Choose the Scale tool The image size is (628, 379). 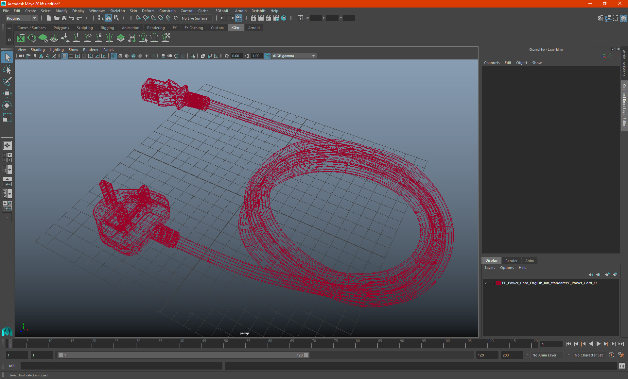[x=7, y=118]
